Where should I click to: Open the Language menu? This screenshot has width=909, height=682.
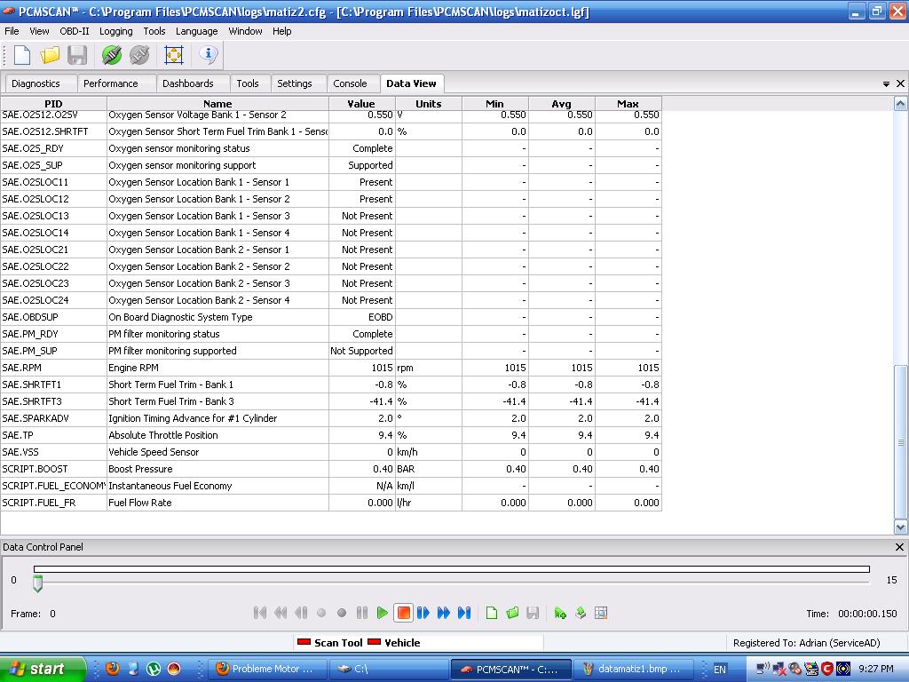tap(196, 31)
